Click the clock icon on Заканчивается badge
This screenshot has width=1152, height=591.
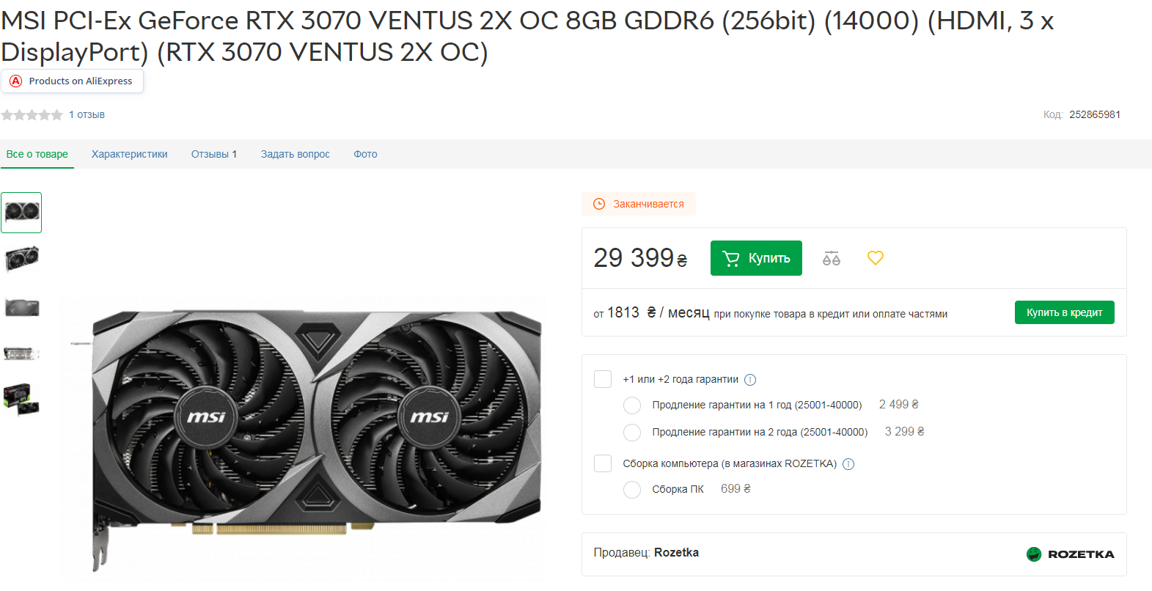599,204
